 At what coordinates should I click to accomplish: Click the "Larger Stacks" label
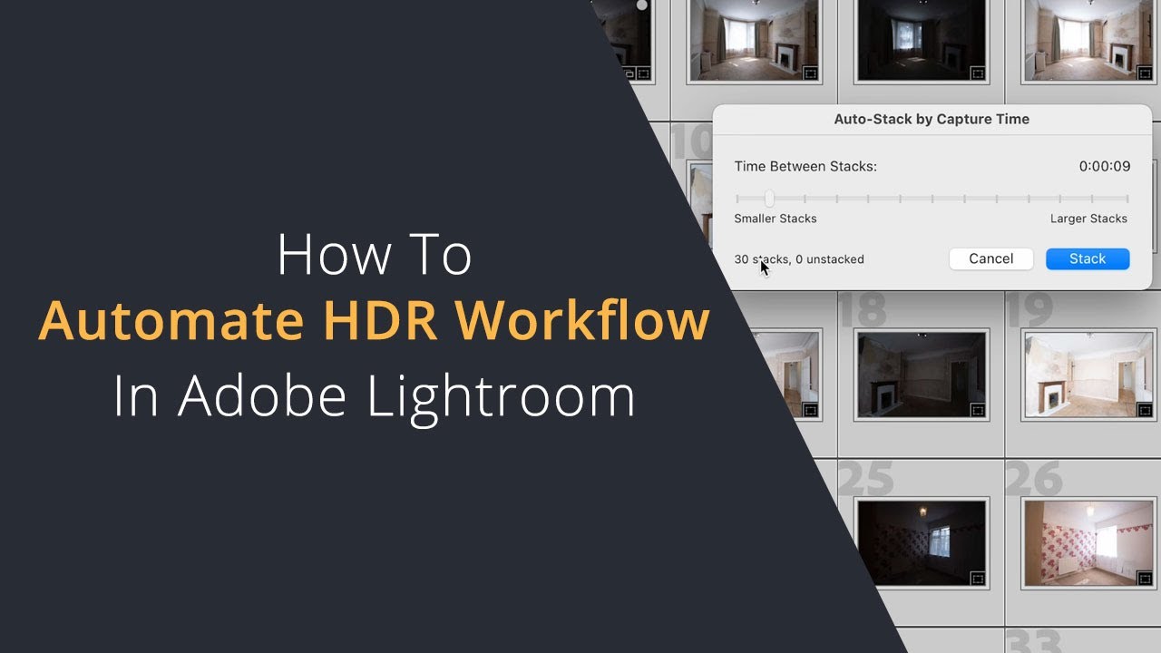tap(1088, 219)
